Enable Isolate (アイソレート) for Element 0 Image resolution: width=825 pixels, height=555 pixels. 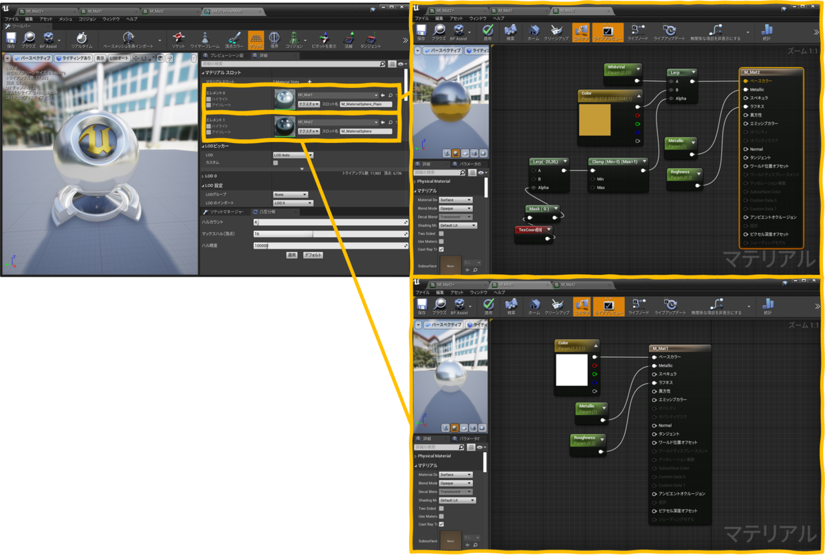pyautogui.click(x=209, y=106)
